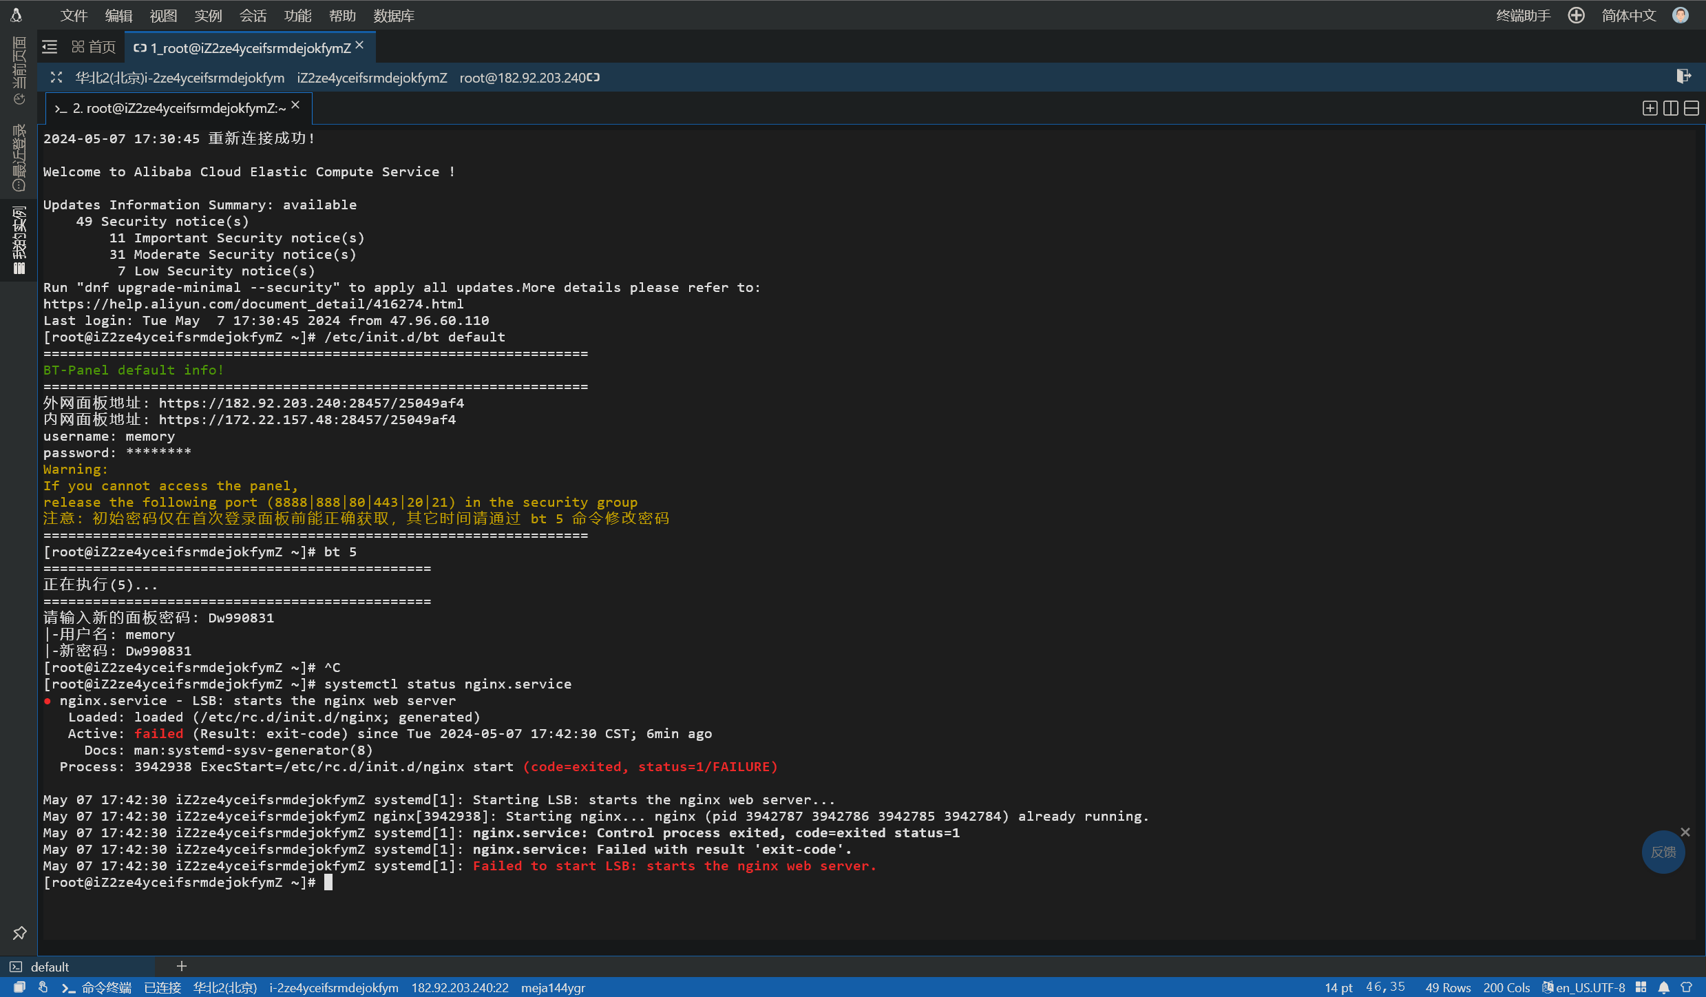This screenshot has width=1706, height=997.
Task: Click the 反馈 feedback button
Action: click(x=1663, y=852)
